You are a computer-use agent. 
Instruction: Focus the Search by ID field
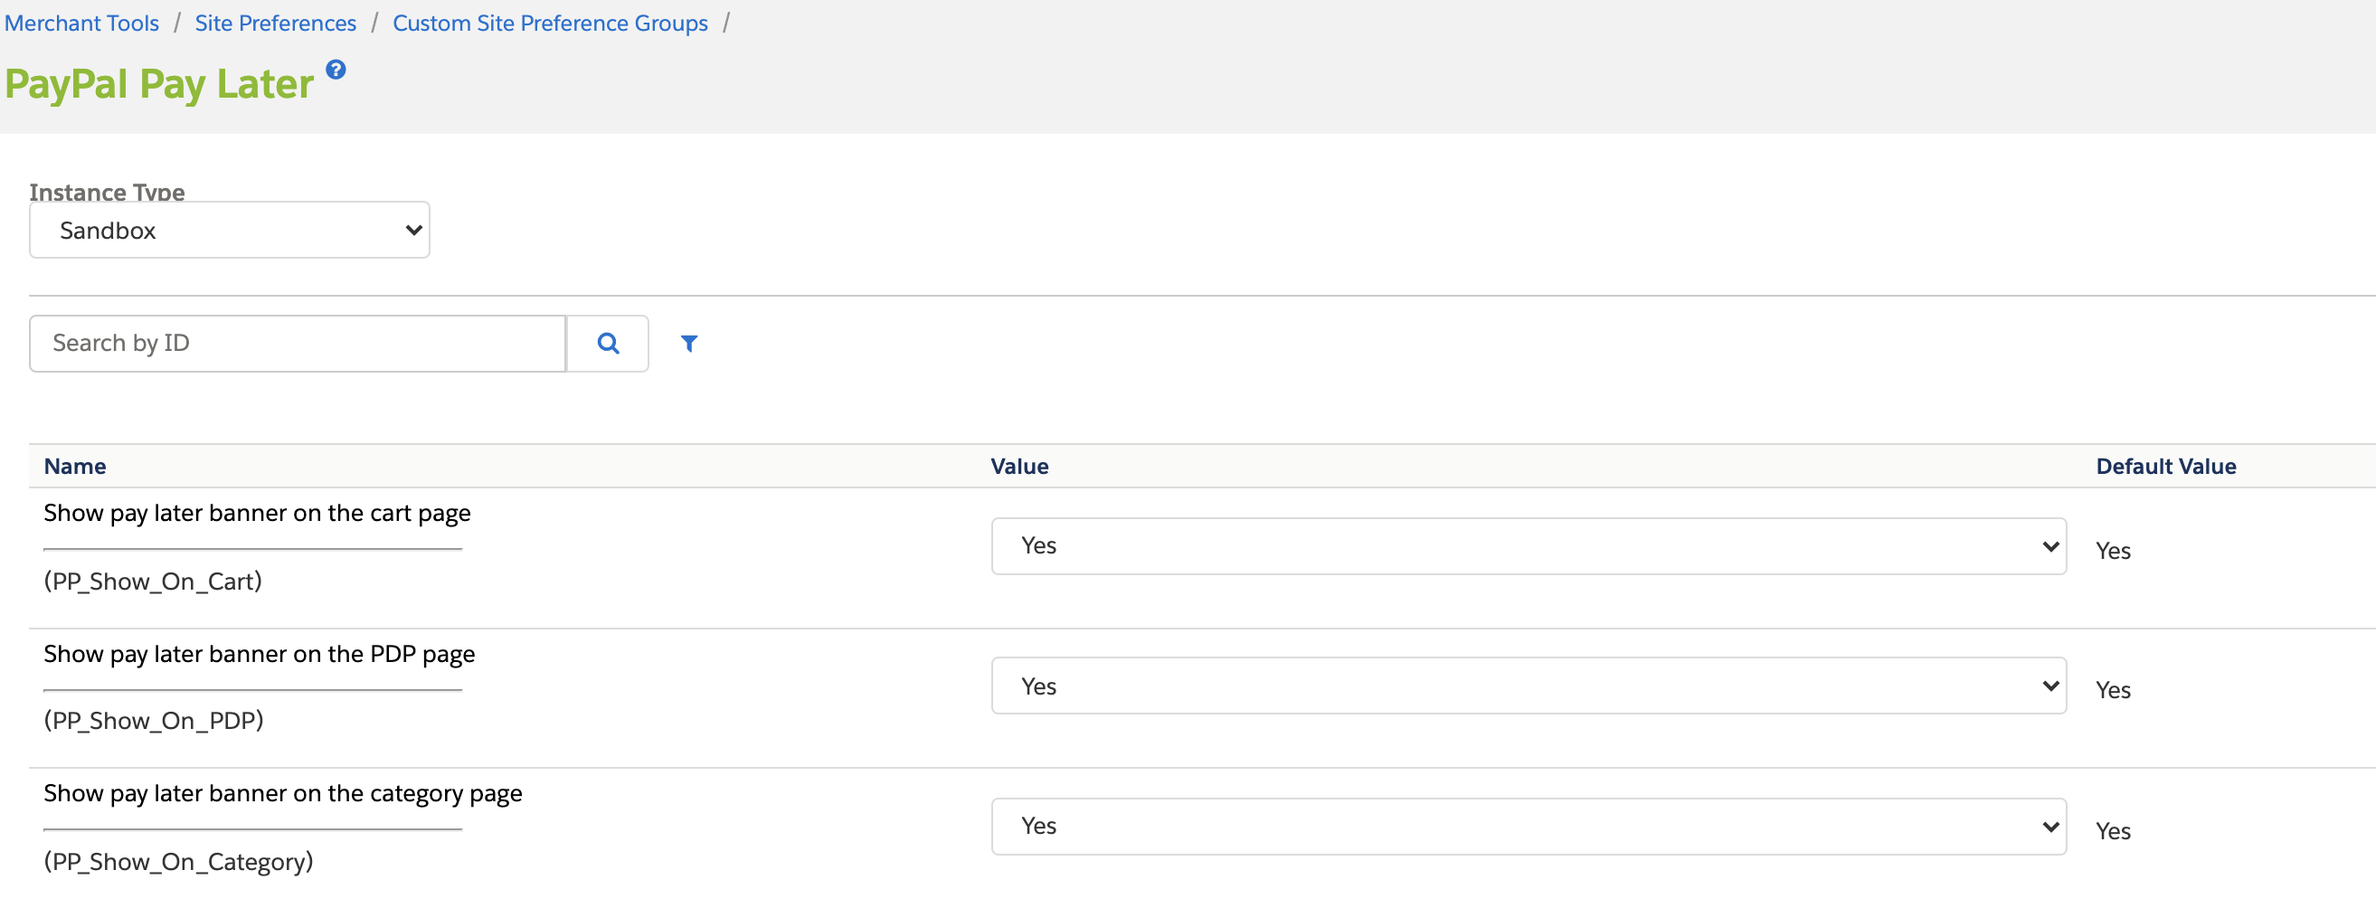pos(297,344)
